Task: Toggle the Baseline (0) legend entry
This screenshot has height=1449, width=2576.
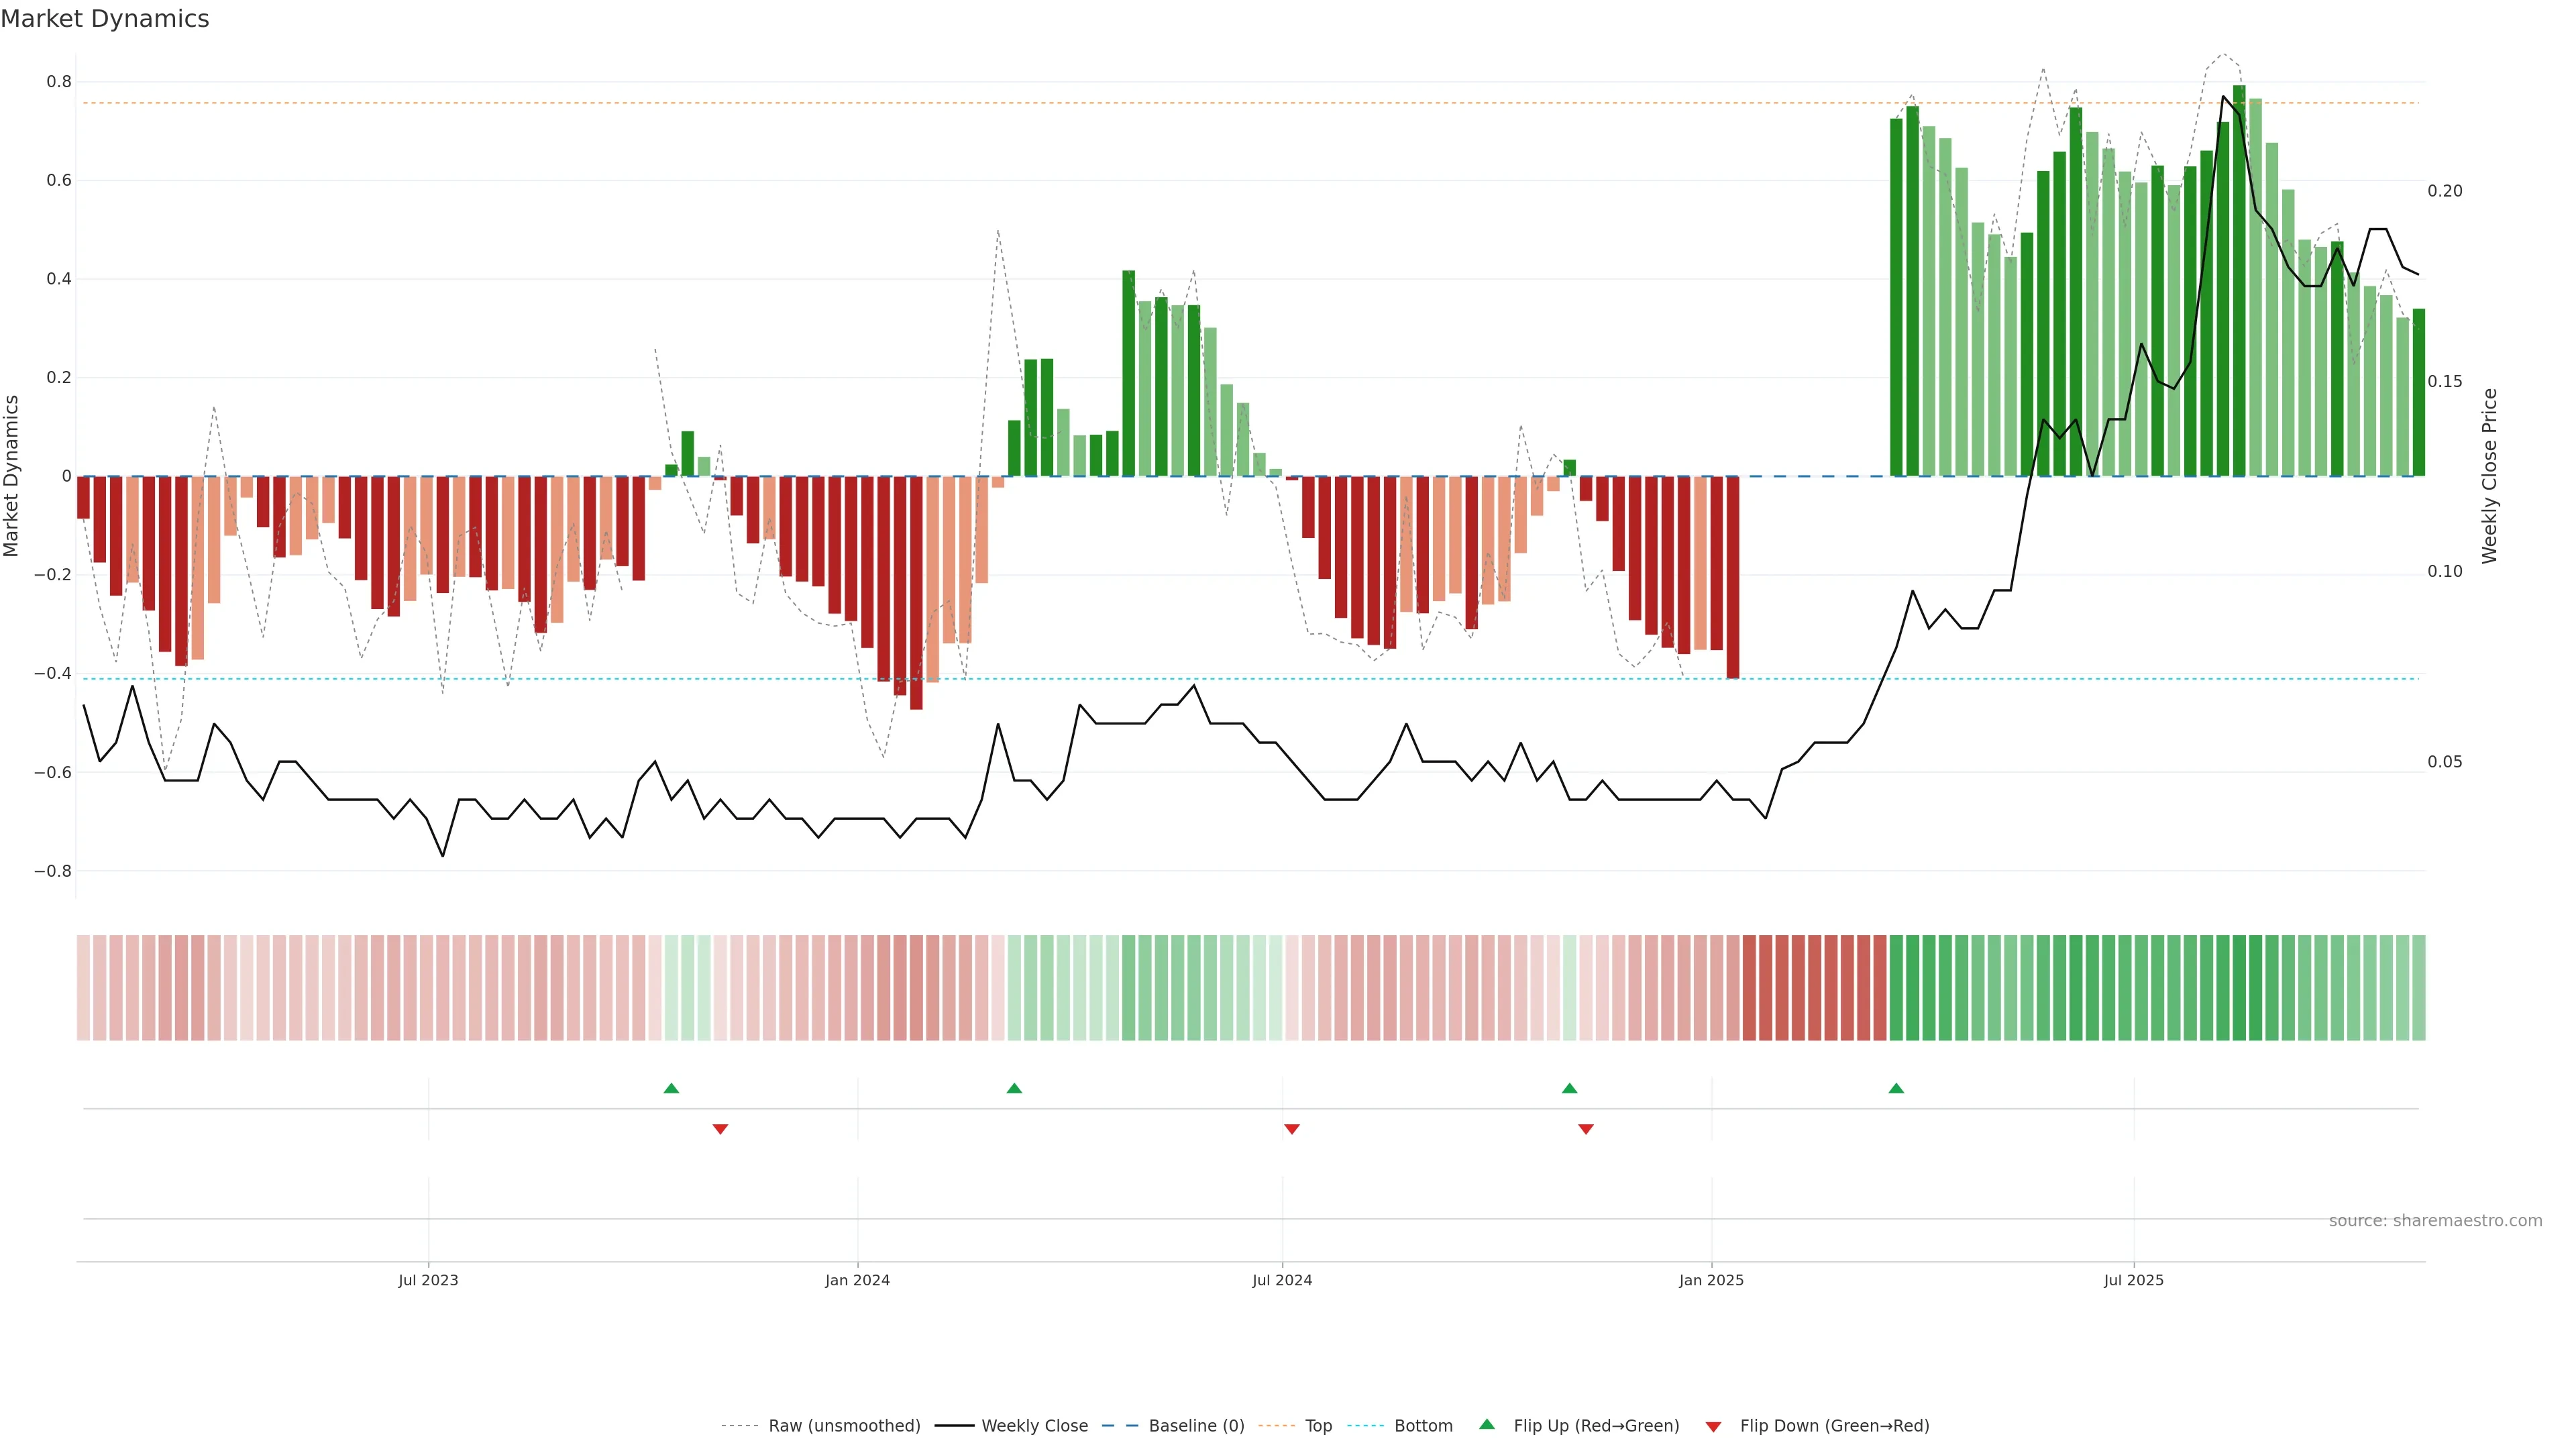Action: coord(1196,1426)
